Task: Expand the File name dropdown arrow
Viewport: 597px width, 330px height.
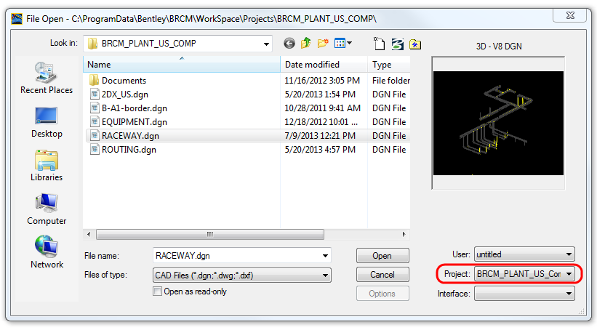Action: coord(325,255)
